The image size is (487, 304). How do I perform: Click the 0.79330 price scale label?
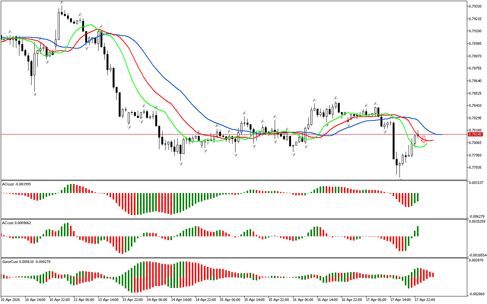pos(476,6)
